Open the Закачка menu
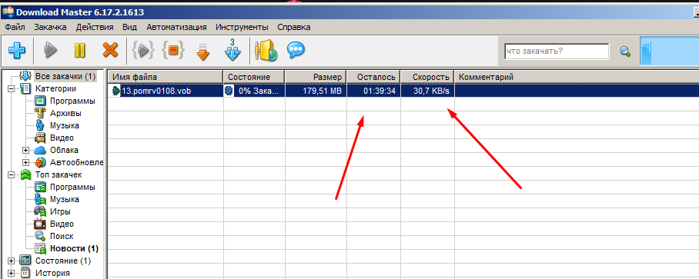The image size is (699, 279). [x=50, y=27]
